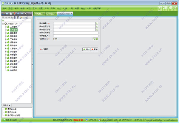Click the Z-A sort descending tree icon

[x=18, y=17]
